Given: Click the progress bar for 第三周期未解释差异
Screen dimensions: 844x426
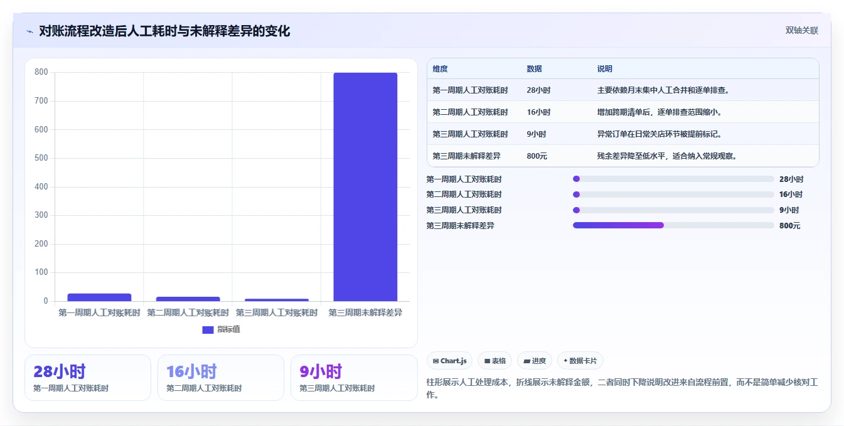Looking at the screenshot, I should pos(673,225).
